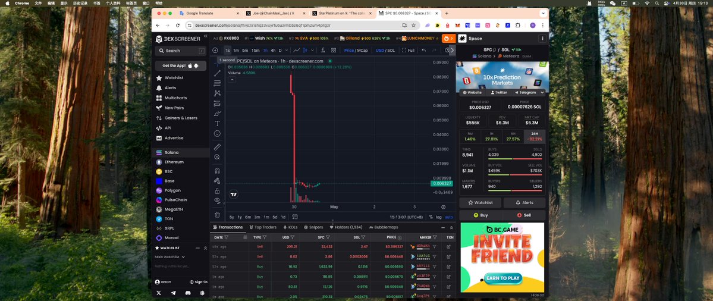Filter transactions by MAKER column
Screen dimensions: 713x301
(x=435, y=237)
